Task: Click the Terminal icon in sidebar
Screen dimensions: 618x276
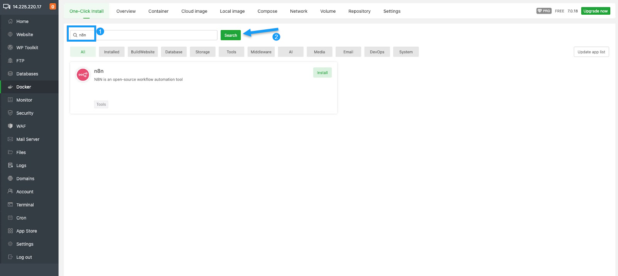Action: [x=10, y=205]
